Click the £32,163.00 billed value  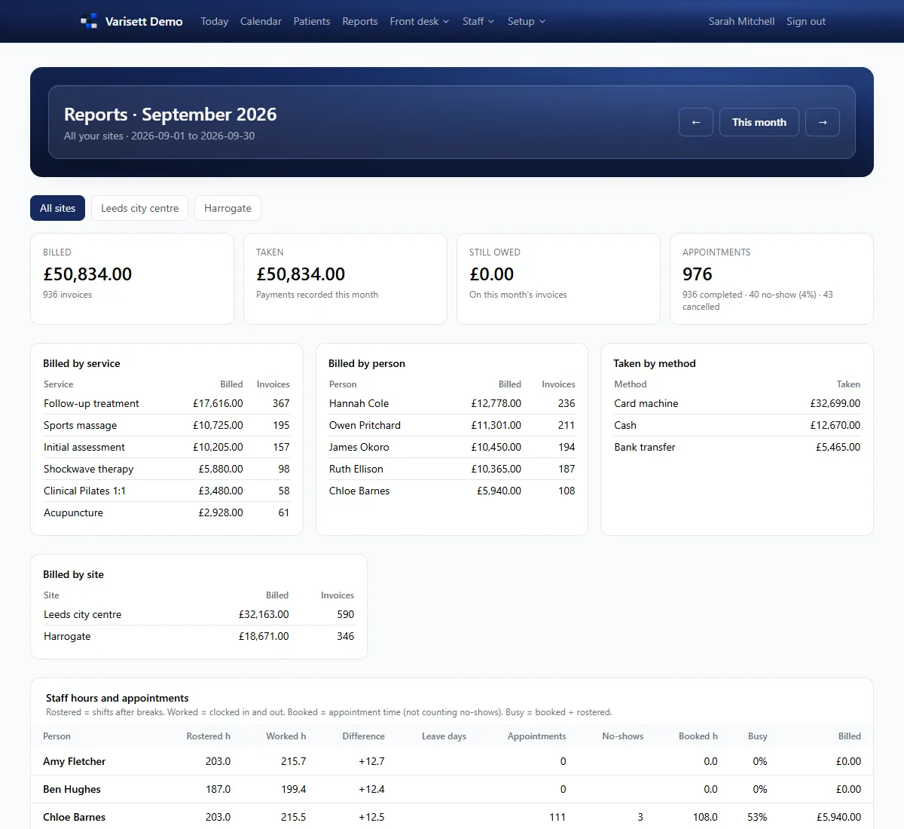[264, 614]
